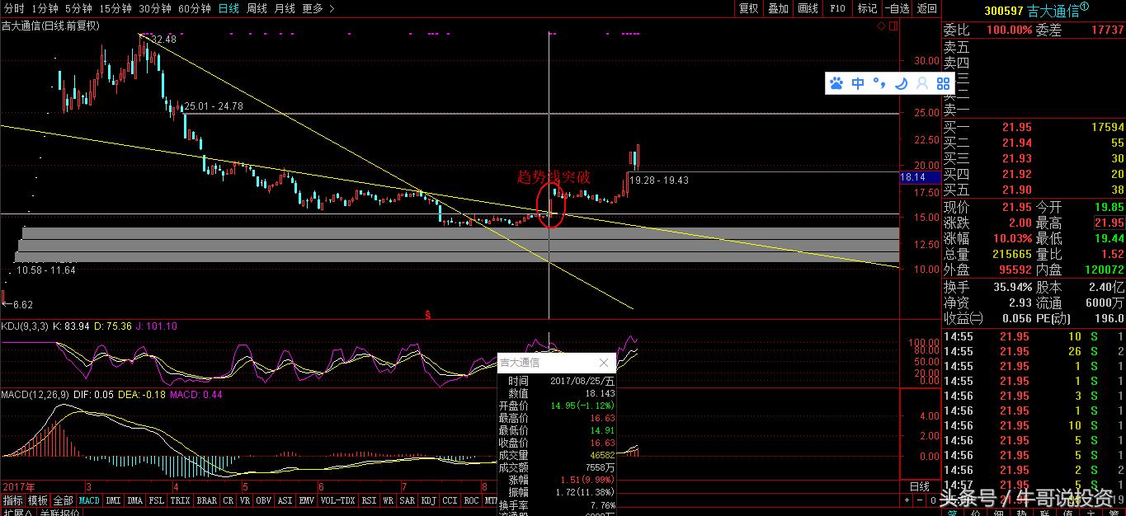Select the 60分钟 period tab
The image size is (1126, 516).
(195, 8)
